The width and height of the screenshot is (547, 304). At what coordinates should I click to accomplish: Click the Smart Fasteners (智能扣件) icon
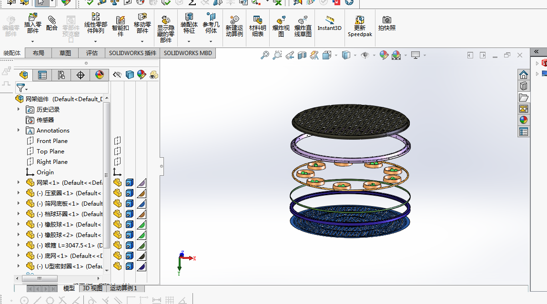coord(121,20)
